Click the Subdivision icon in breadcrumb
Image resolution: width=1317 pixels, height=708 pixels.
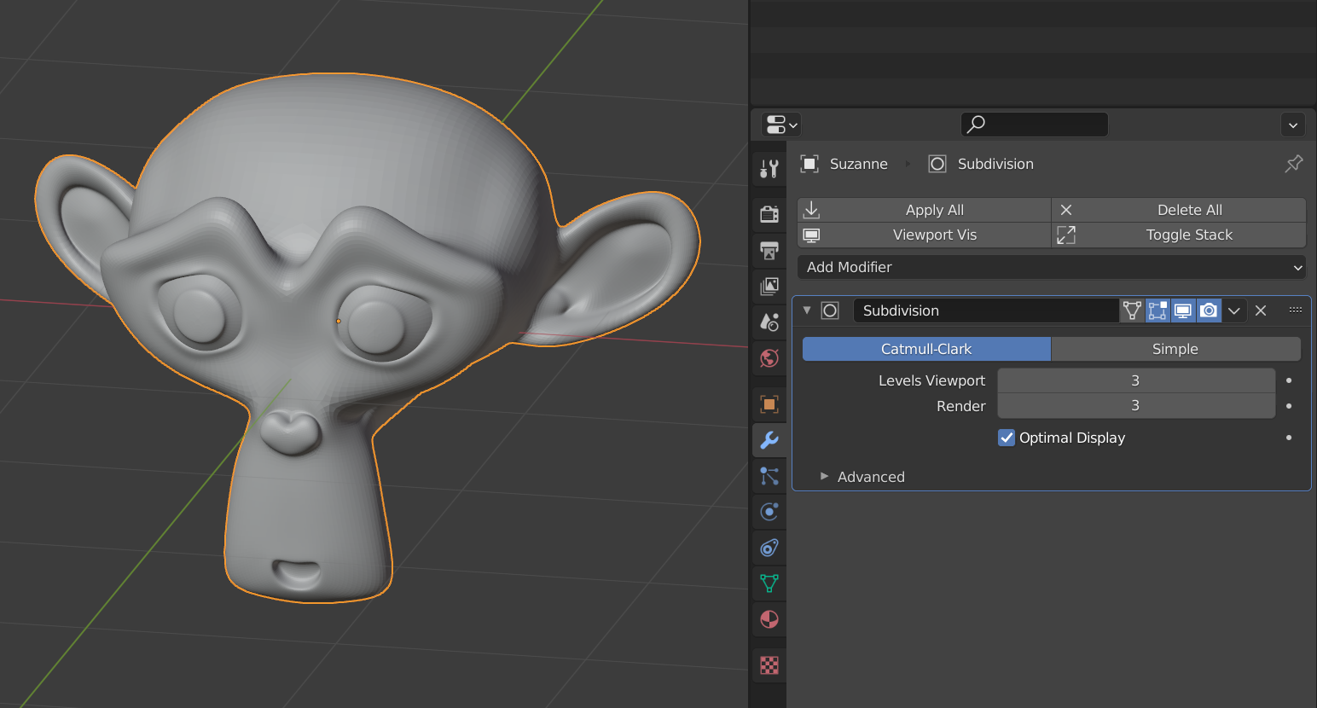(937, 164)
